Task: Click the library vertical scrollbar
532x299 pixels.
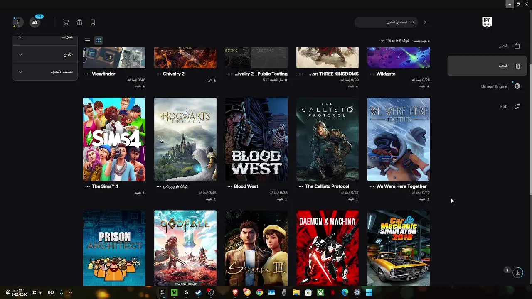Action: coord(530,129)
